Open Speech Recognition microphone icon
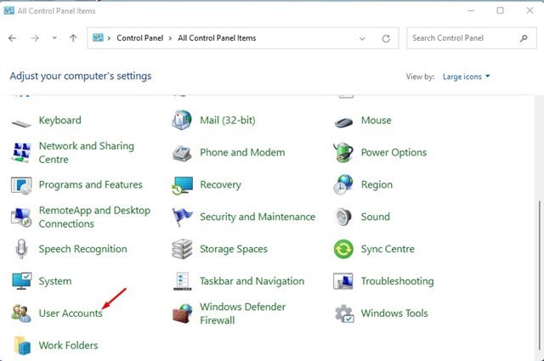544x361 pixels. click(x=21, y=249)
